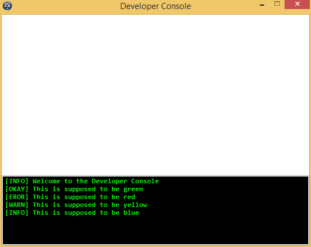Click the word Welcome in the first log line
Image resolution: width=311 pixels, height=247 pixels.
coord(46,181)
